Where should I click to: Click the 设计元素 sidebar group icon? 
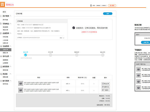(x=1, y=56)
